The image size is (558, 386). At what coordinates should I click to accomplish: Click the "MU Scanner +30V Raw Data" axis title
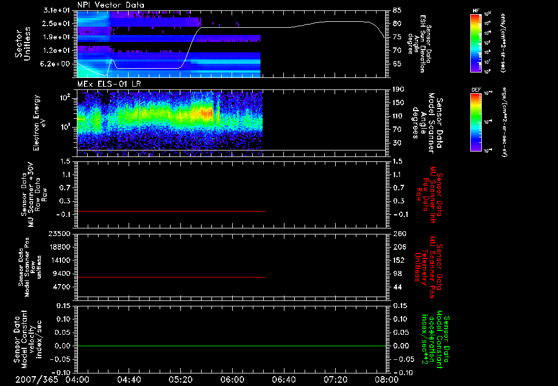[34, 195]
